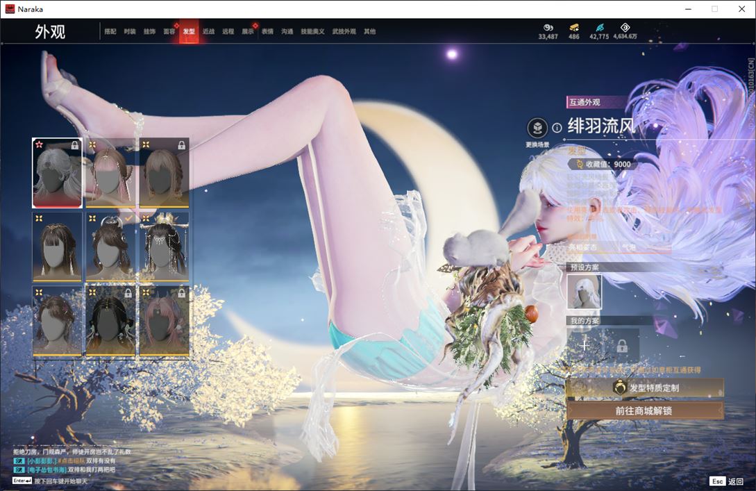Select the pink hair with bangs thumbnail
Image resolution: width=756 pixels, height=491 pixels.
[x=110, y=173]
